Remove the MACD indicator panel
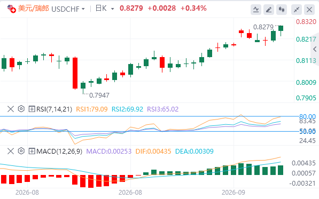Image resolution: width=319 pixels, height=199 pixels. (11, 151)
